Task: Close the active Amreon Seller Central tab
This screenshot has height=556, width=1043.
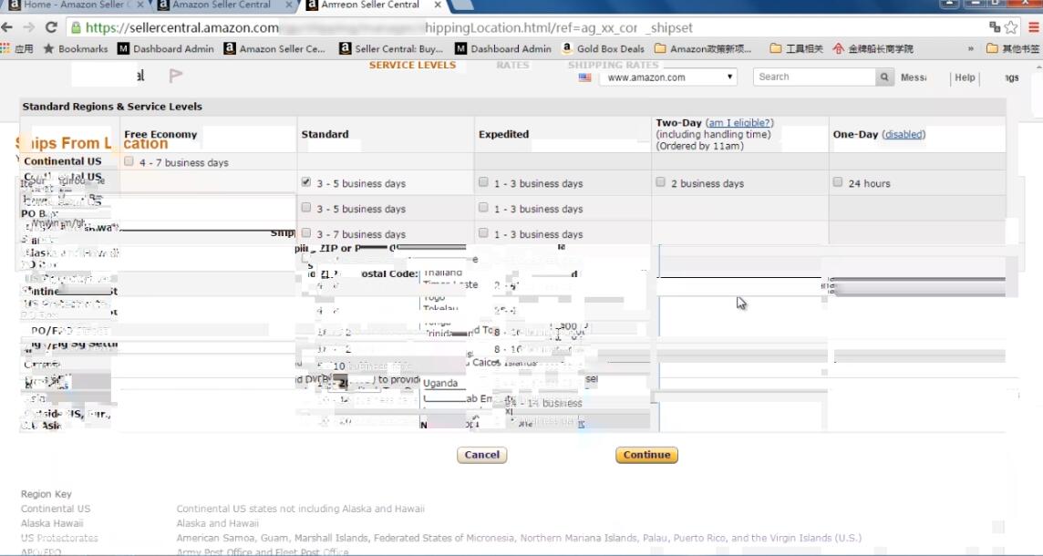Action: coord(437,5)
